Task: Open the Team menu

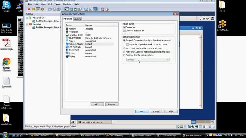Action: click(57, 5)
